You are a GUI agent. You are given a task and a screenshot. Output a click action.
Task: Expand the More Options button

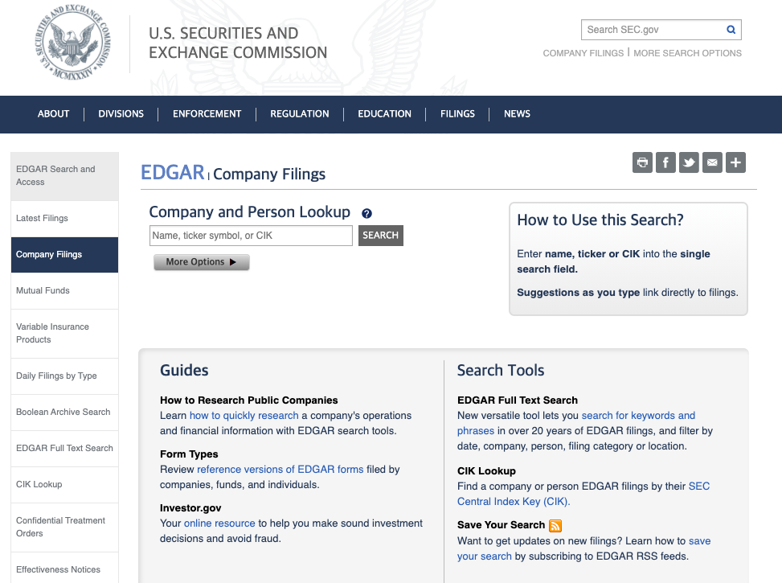click(x=202, y=262)
